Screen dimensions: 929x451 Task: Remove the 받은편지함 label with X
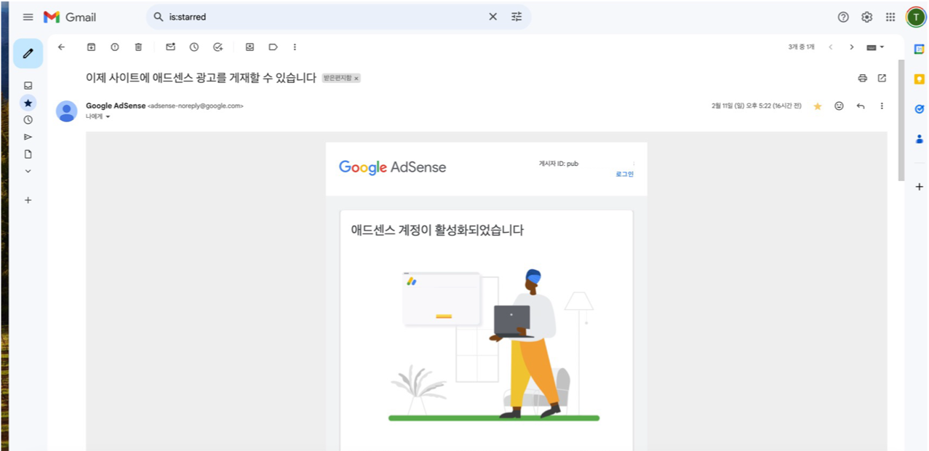[x=356, y=78]
